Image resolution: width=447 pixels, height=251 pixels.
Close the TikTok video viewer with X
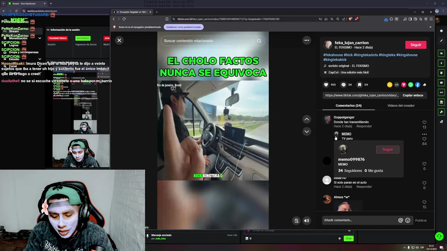coord(119,40)
